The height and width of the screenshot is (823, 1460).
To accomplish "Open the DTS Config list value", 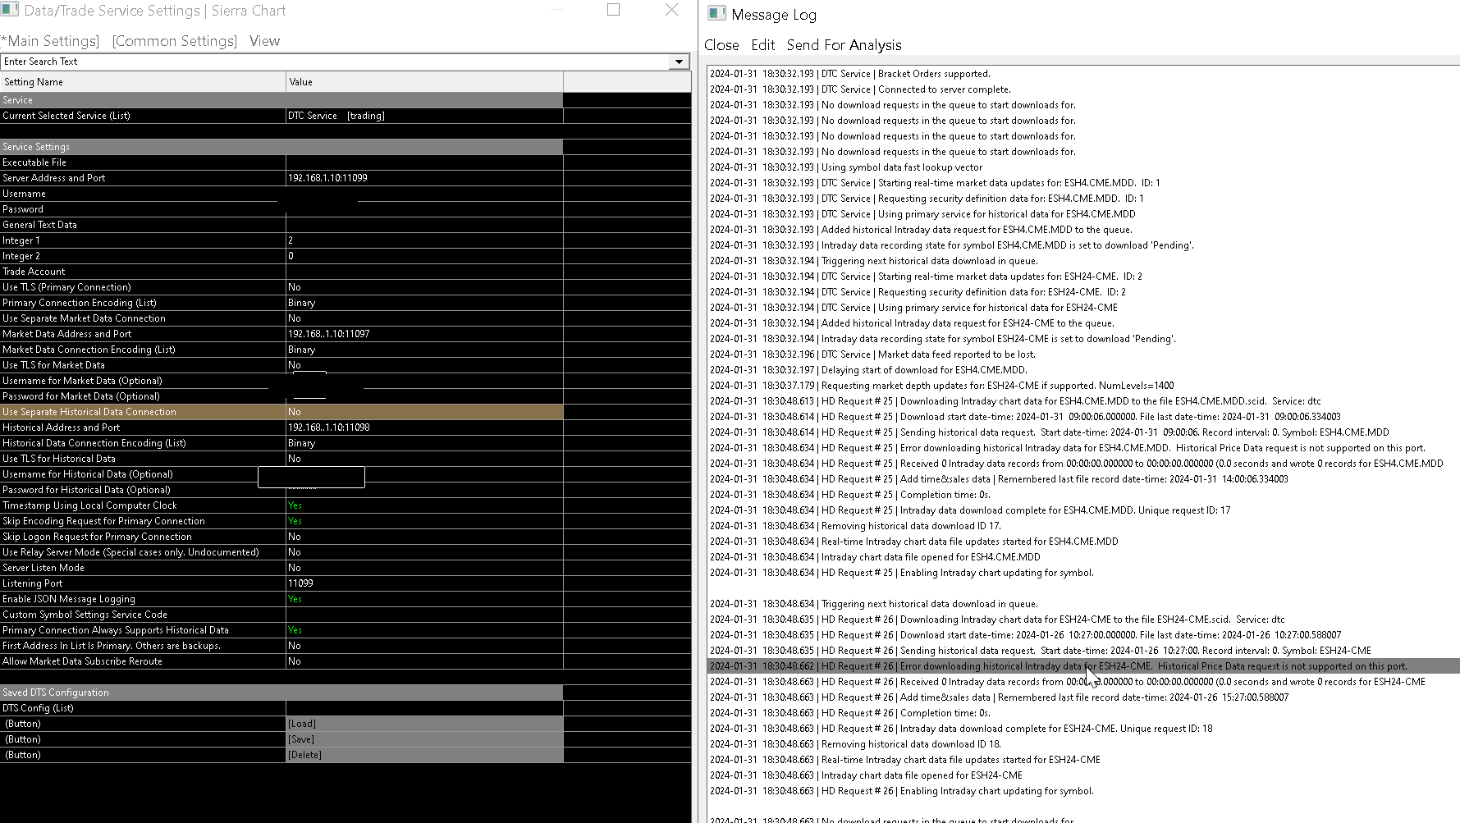I will [x=424, y=708].
